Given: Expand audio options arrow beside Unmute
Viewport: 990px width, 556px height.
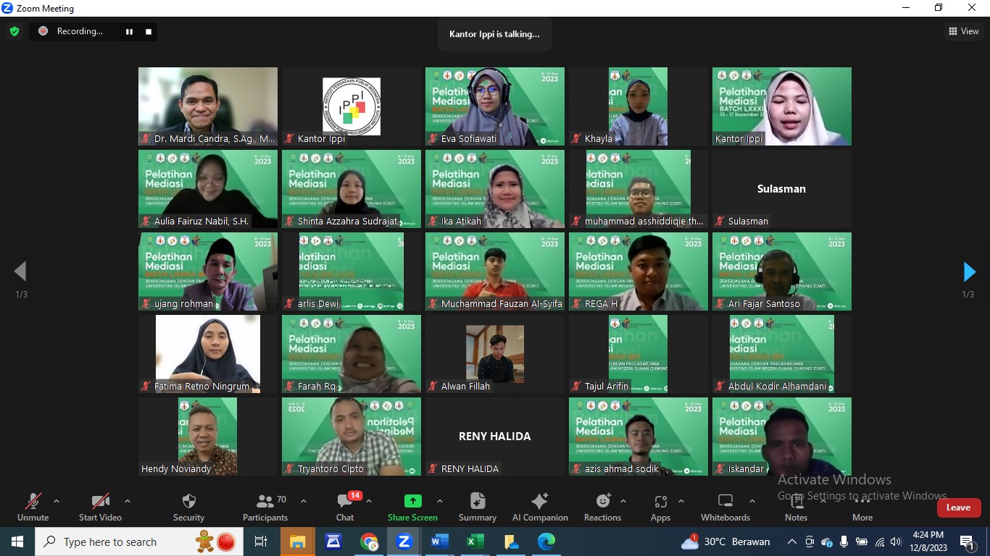Looking at the screenshot, I should [57, 501].
